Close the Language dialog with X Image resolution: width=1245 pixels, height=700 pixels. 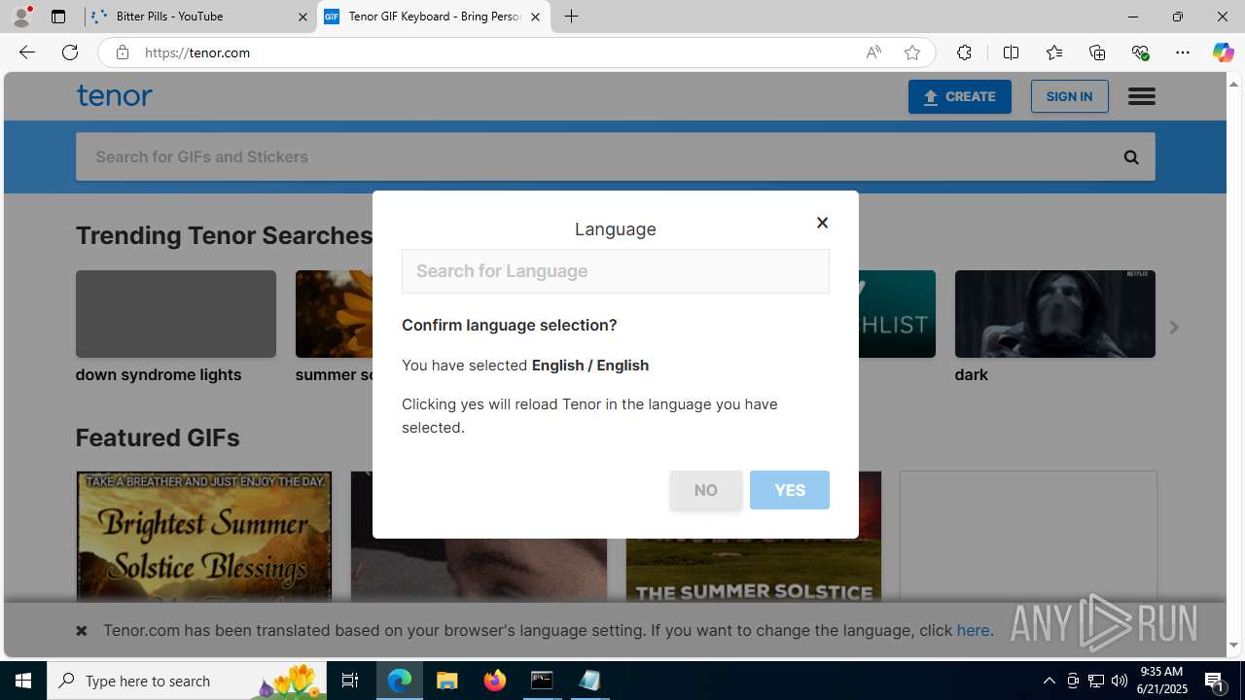822,223
